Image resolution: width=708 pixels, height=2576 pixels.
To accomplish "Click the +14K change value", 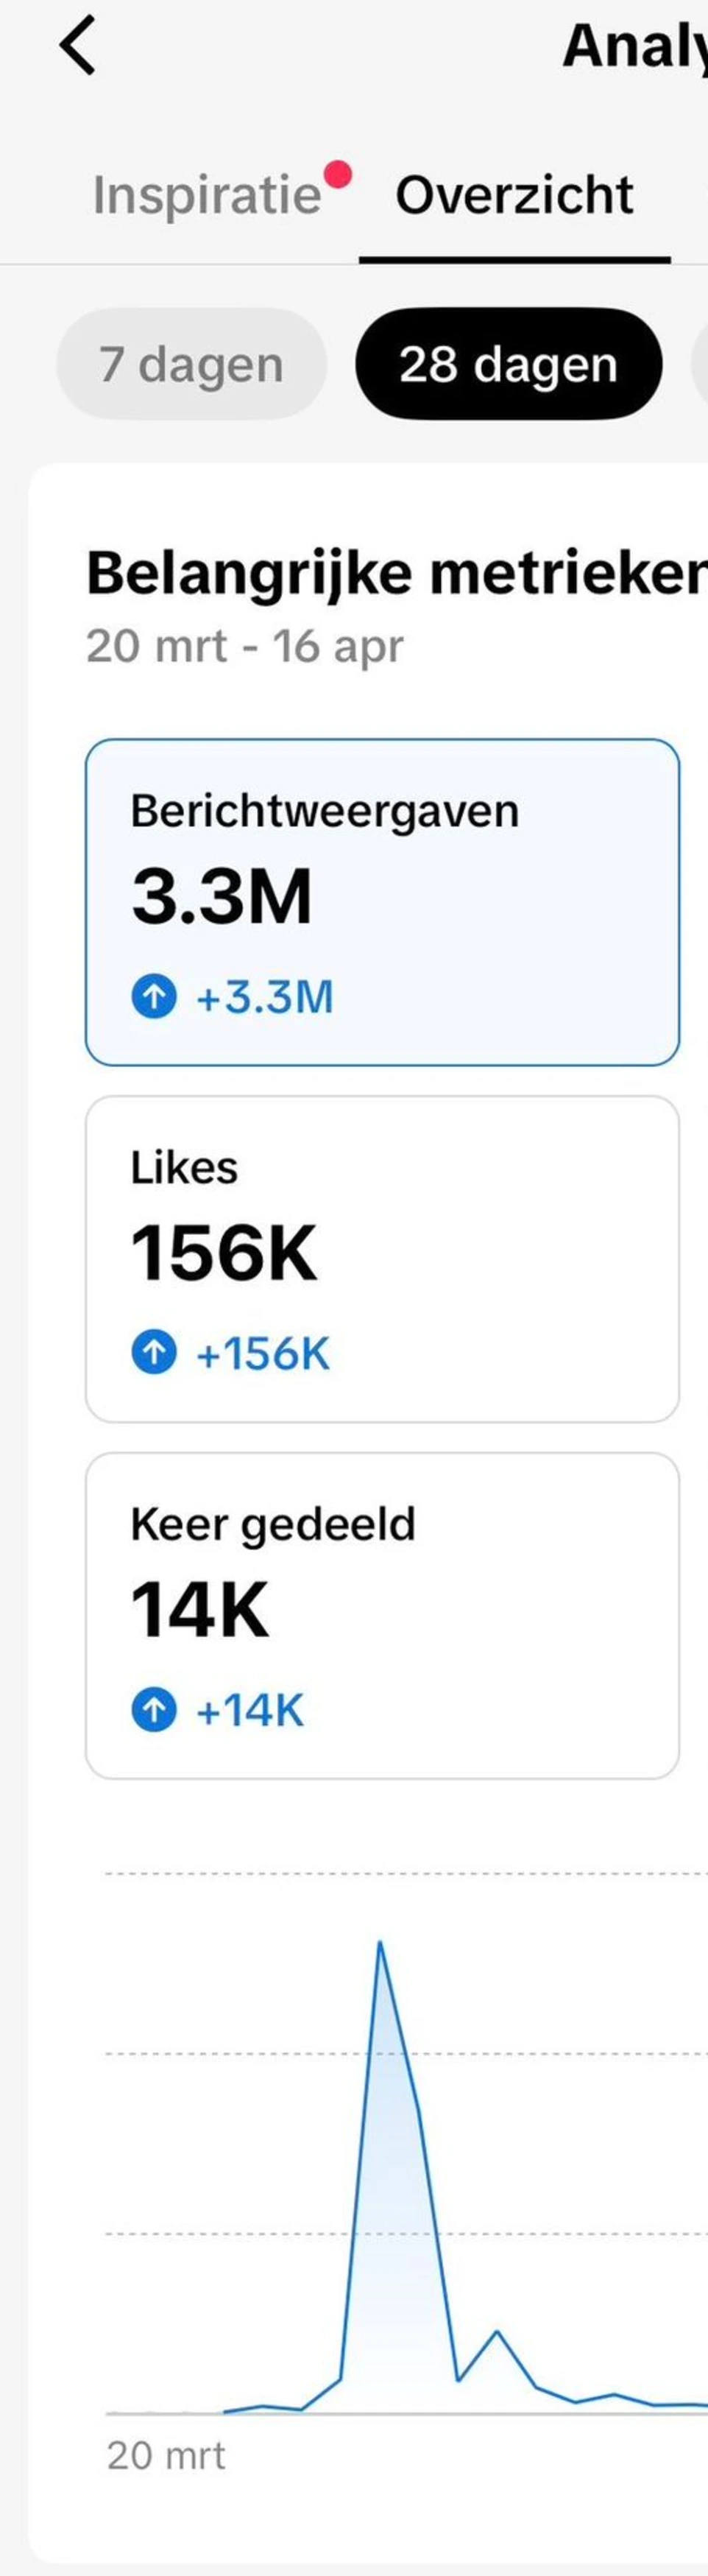I will tap(250, 1711).
